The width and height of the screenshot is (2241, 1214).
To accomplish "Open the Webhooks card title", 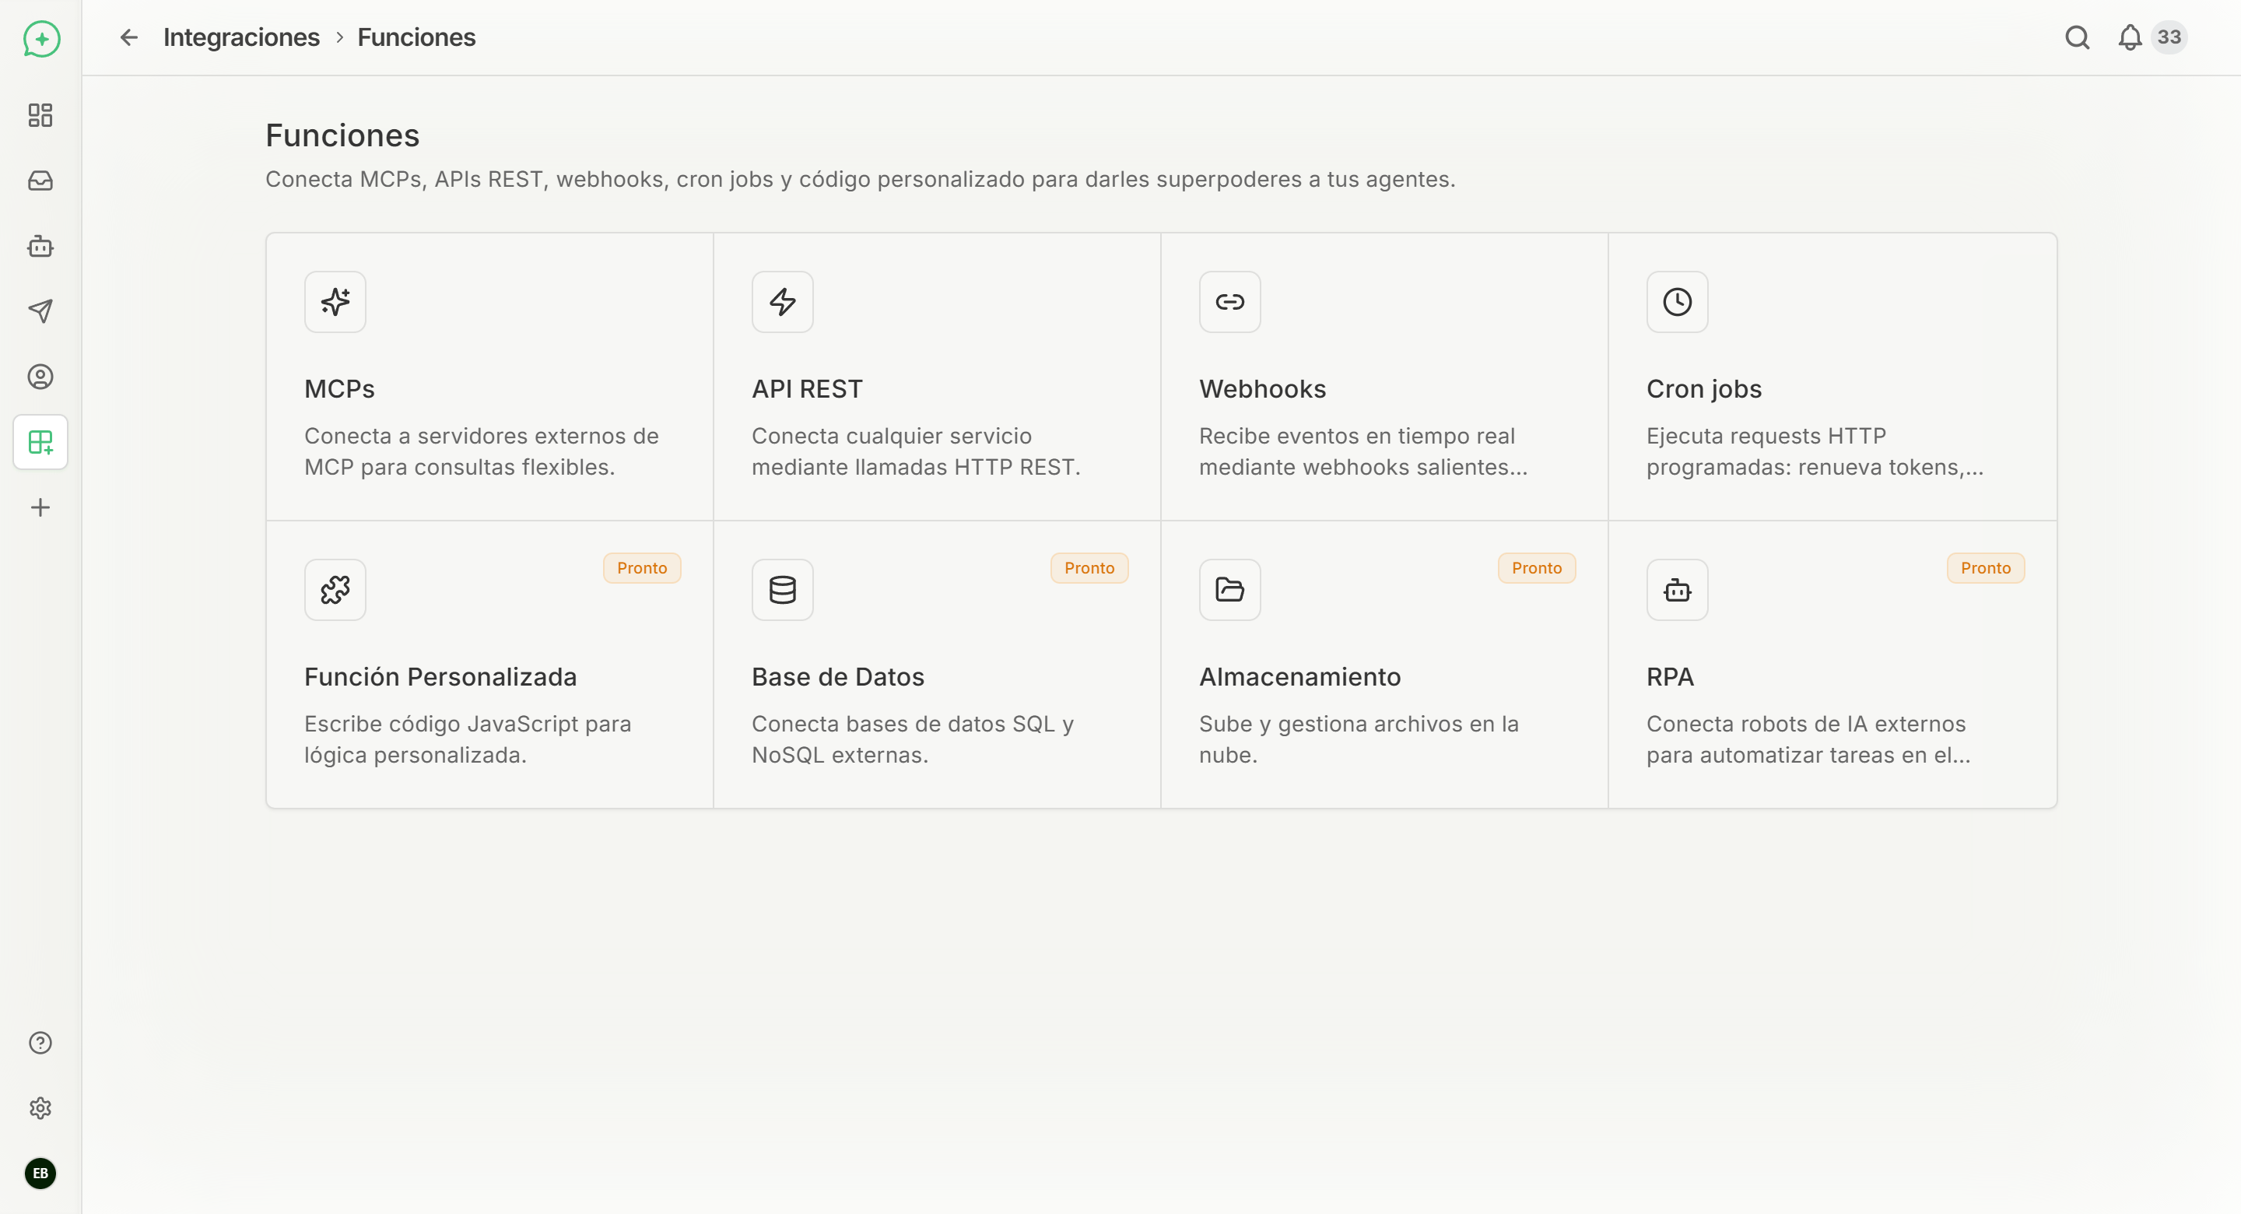I will [x=1261, y=389].
